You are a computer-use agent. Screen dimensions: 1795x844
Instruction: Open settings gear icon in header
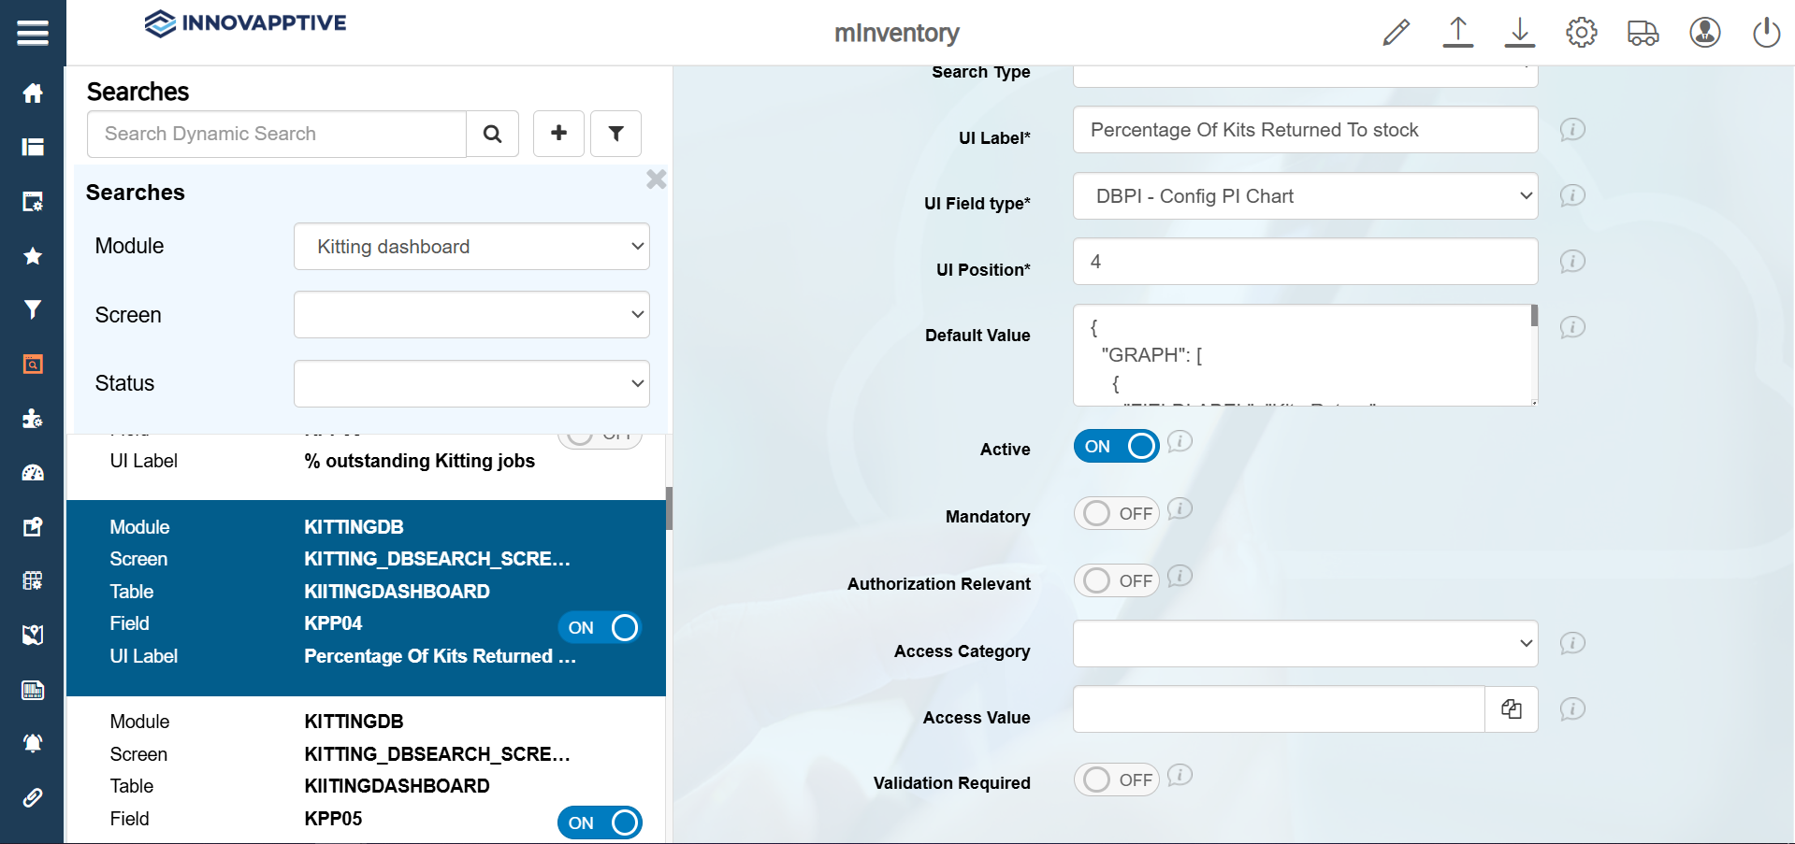tap(1581, 33)
